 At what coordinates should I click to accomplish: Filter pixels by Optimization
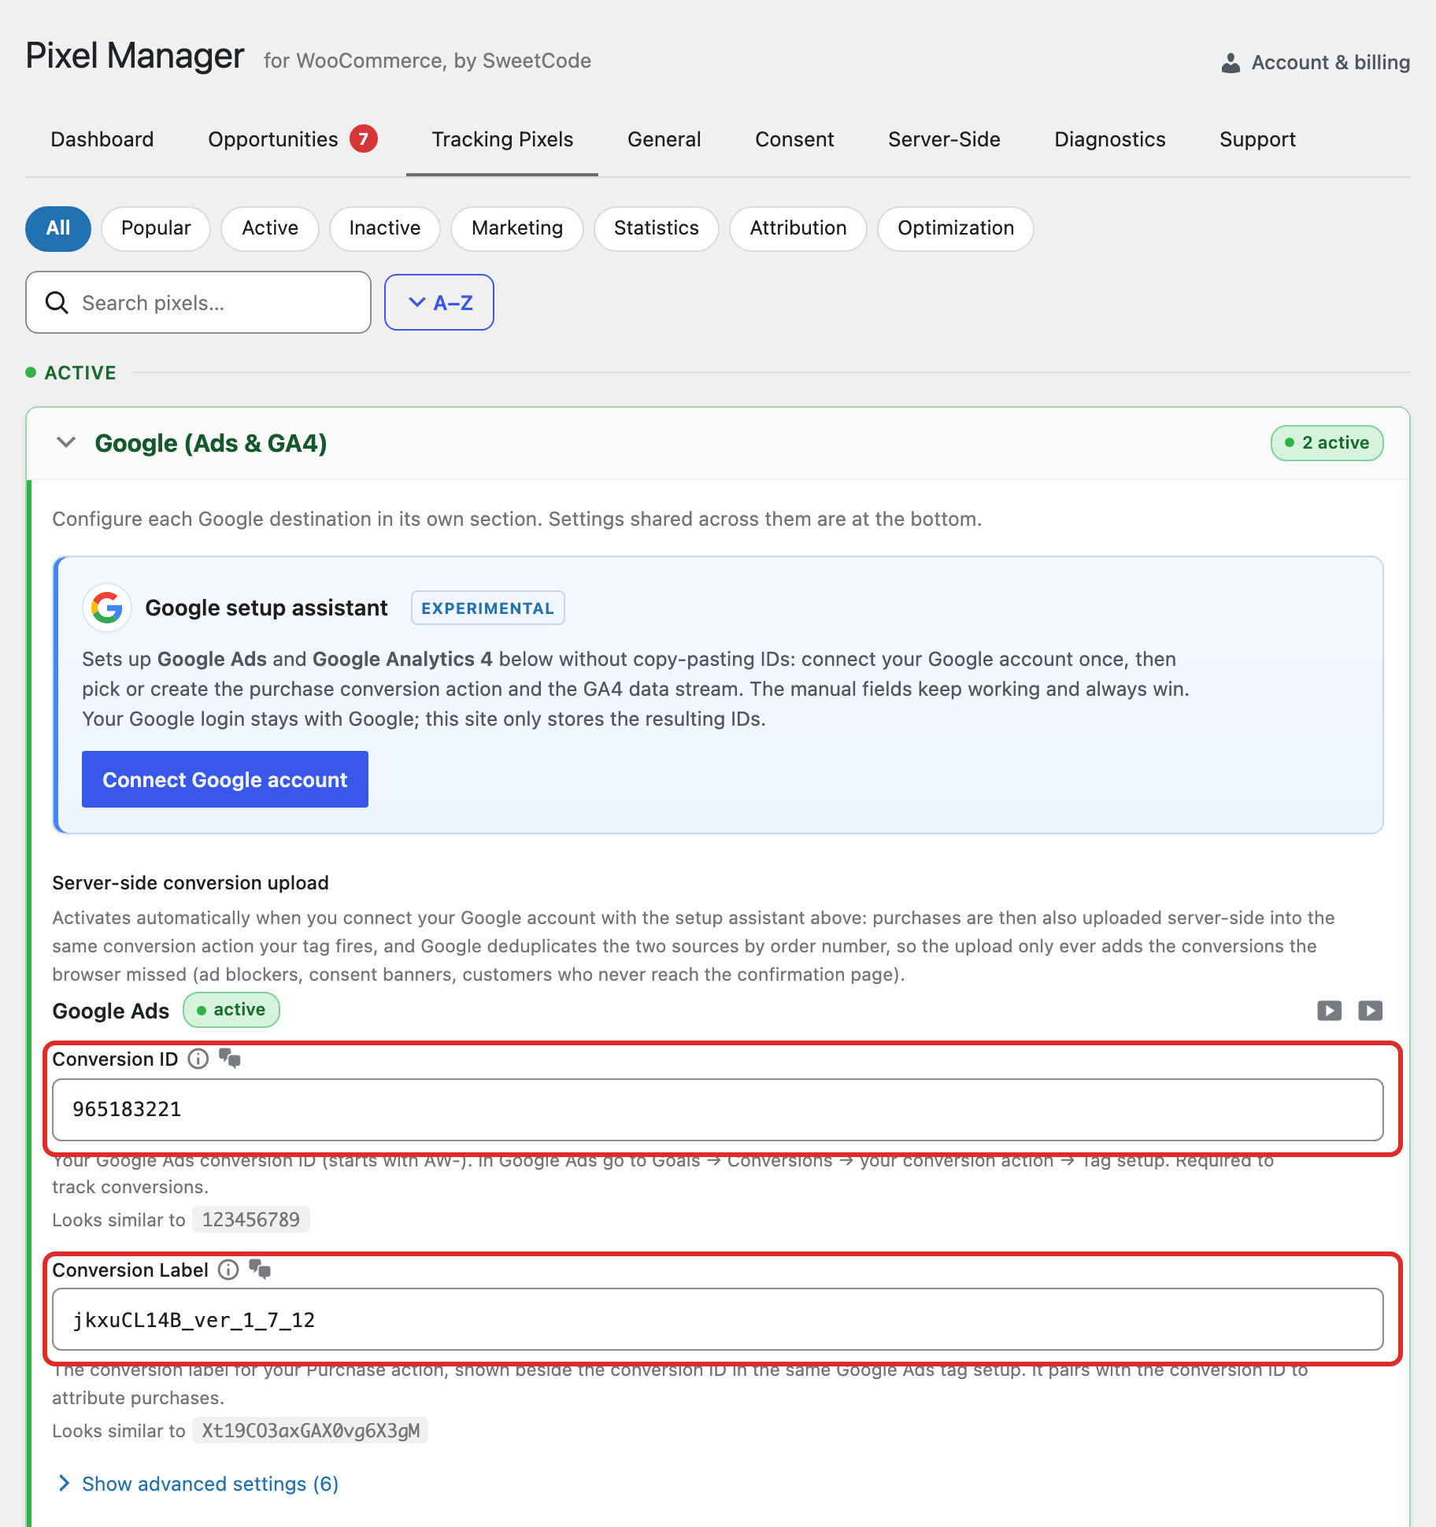(x=956, y=228)
